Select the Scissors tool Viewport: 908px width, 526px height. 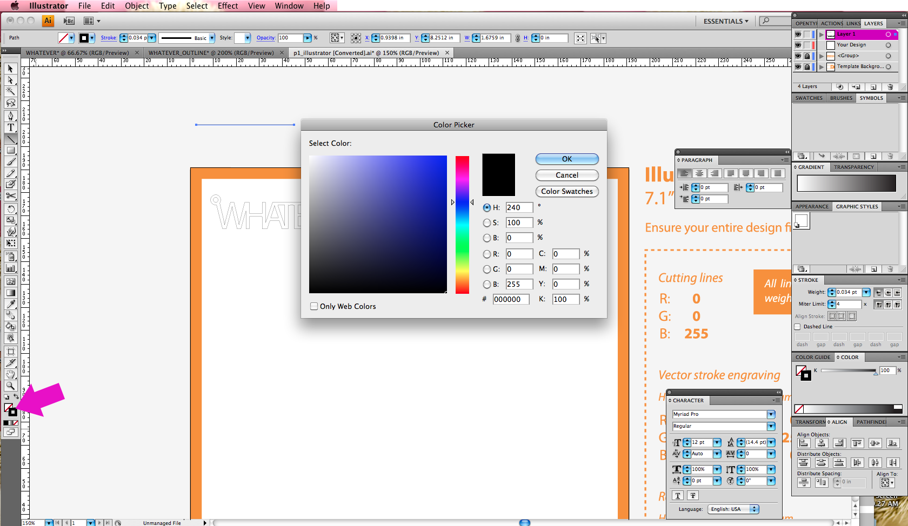point(10,195)
